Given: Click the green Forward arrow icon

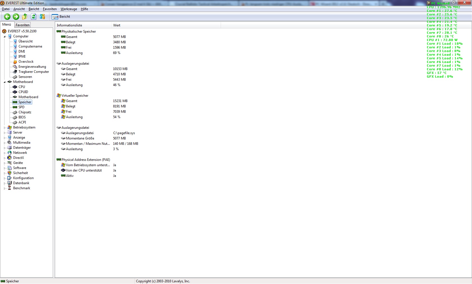Looking at the screenshot, I should click(16, 17).
